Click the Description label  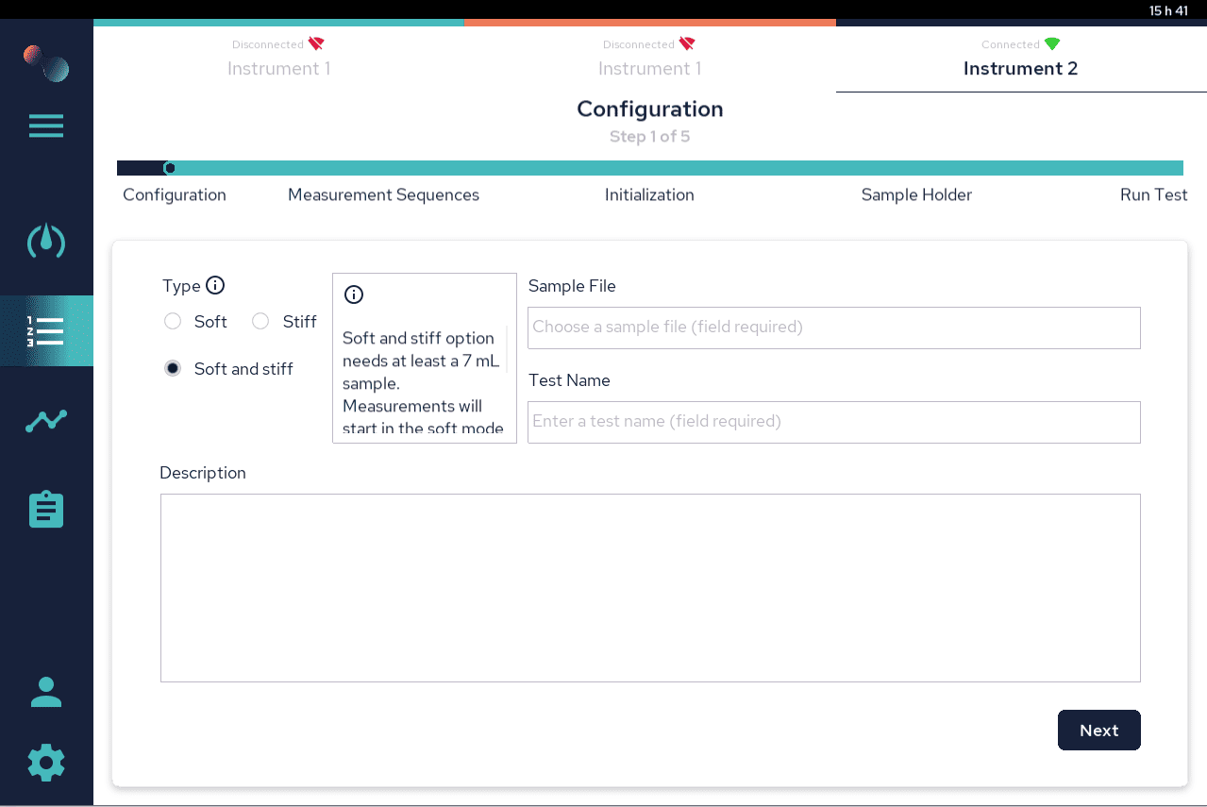point(203,473)
